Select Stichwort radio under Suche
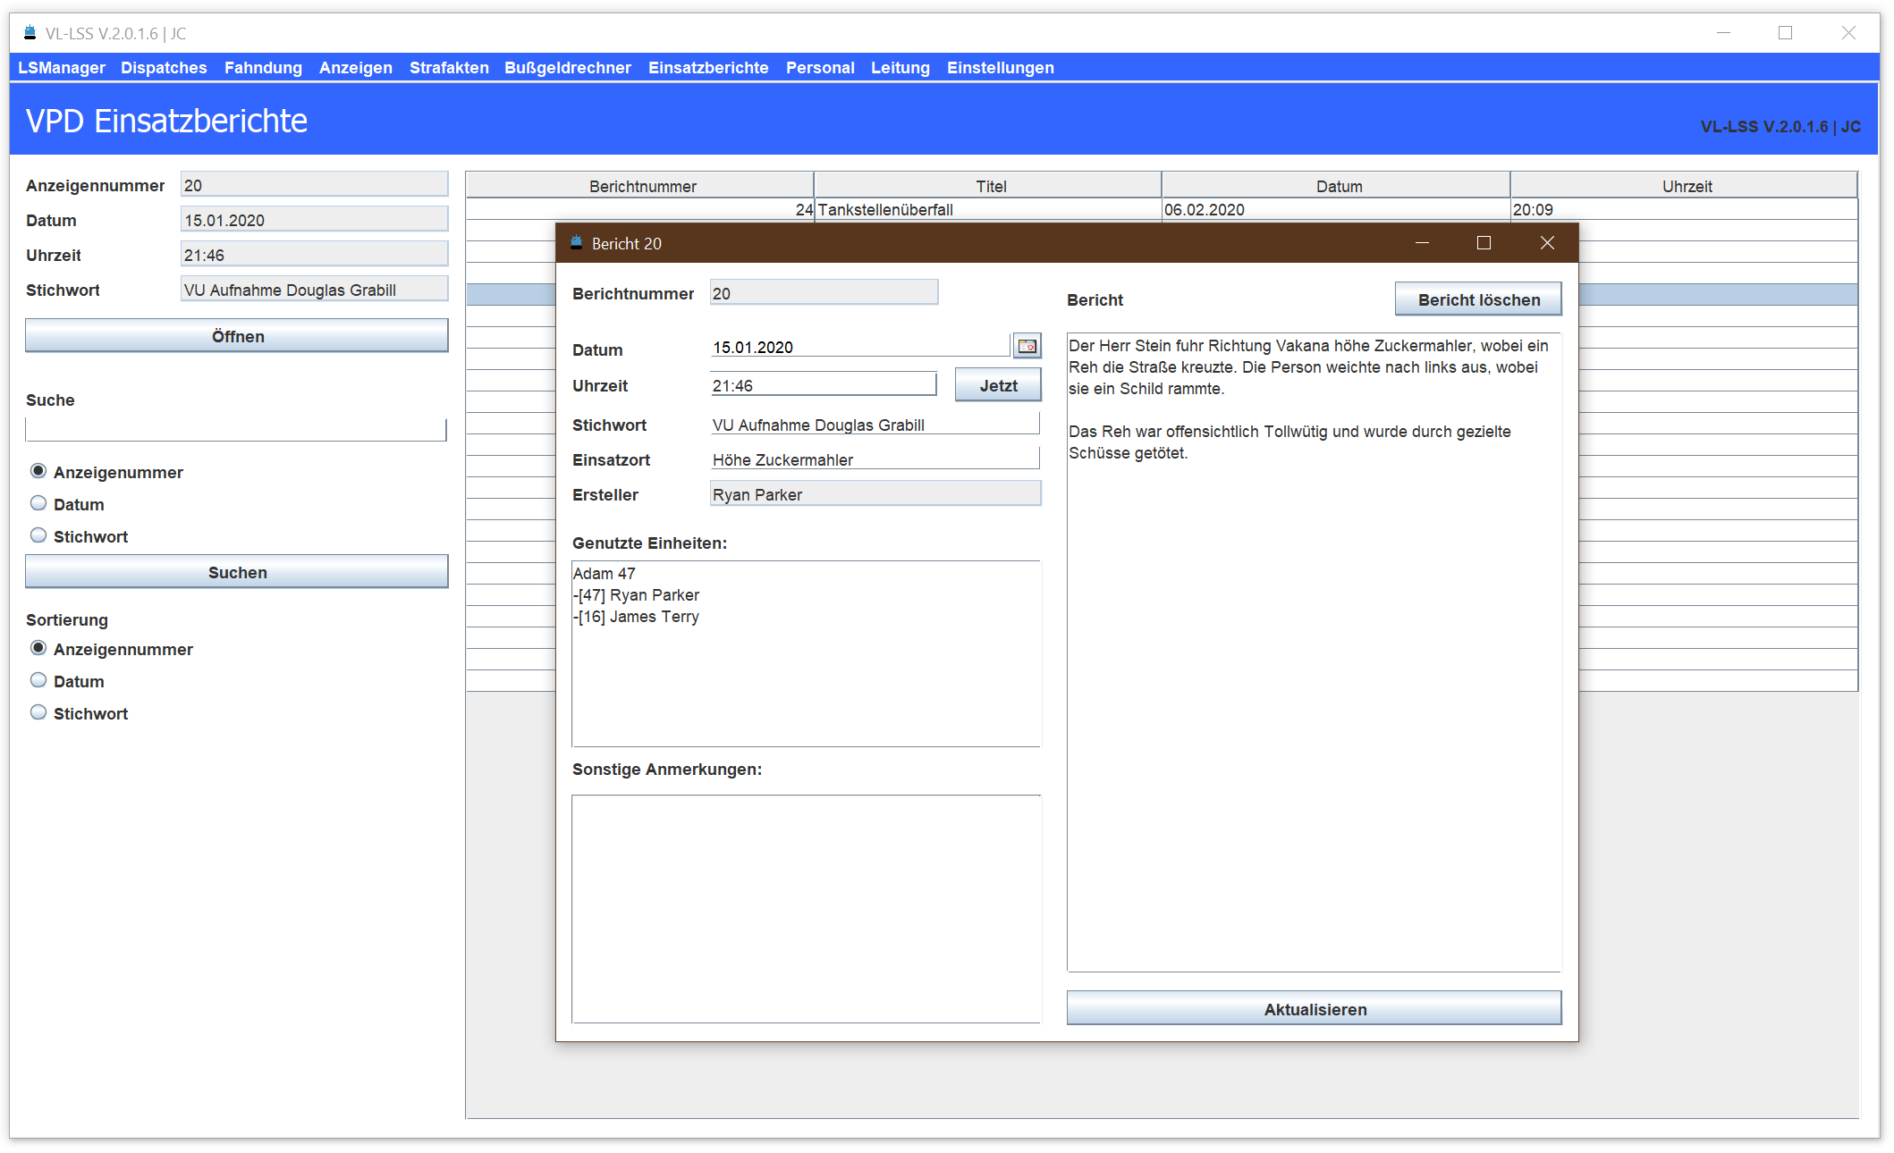 coord(38,535)
